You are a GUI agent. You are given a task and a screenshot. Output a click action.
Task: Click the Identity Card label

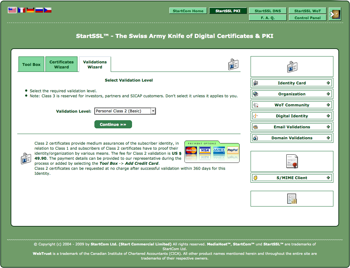[292, 83]
